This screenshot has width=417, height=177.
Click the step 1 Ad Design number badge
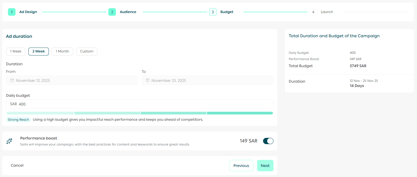click(x=12, y=12)
